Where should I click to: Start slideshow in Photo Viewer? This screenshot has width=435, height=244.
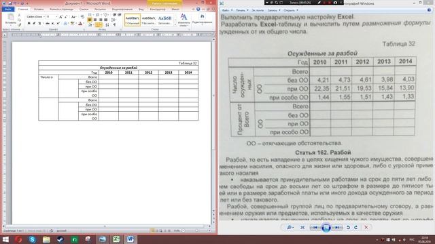(x=326, y=228)
